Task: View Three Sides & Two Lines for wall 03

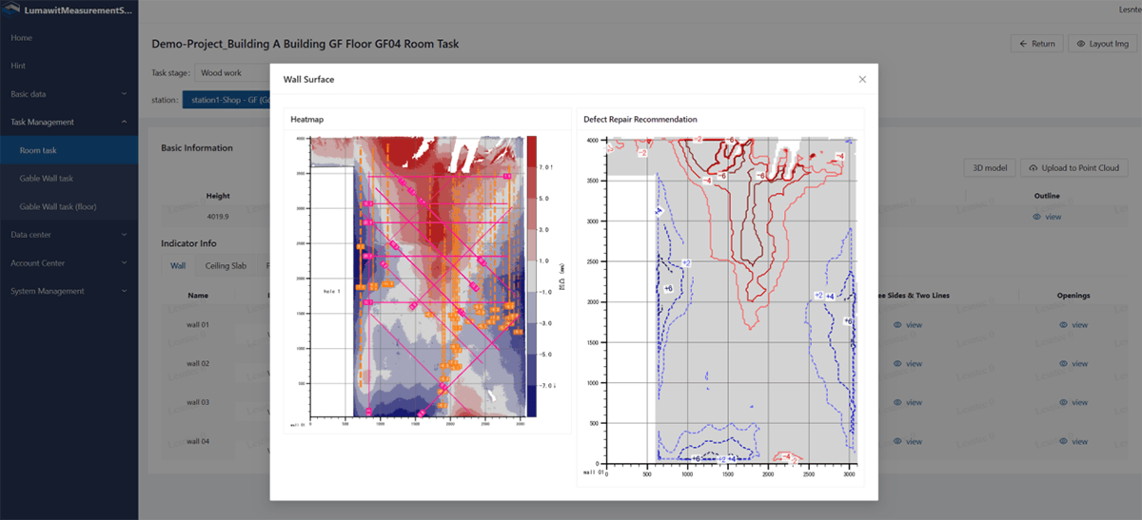Action: click(907, 403)
